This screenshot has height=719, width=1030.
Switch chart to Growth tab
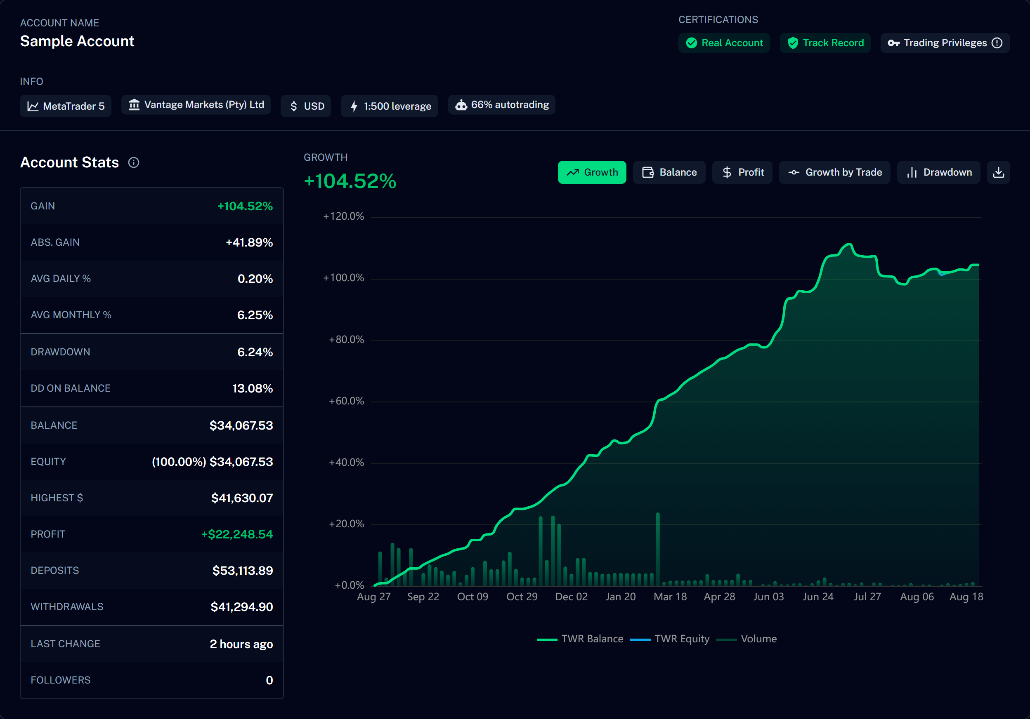coord(592,172)
